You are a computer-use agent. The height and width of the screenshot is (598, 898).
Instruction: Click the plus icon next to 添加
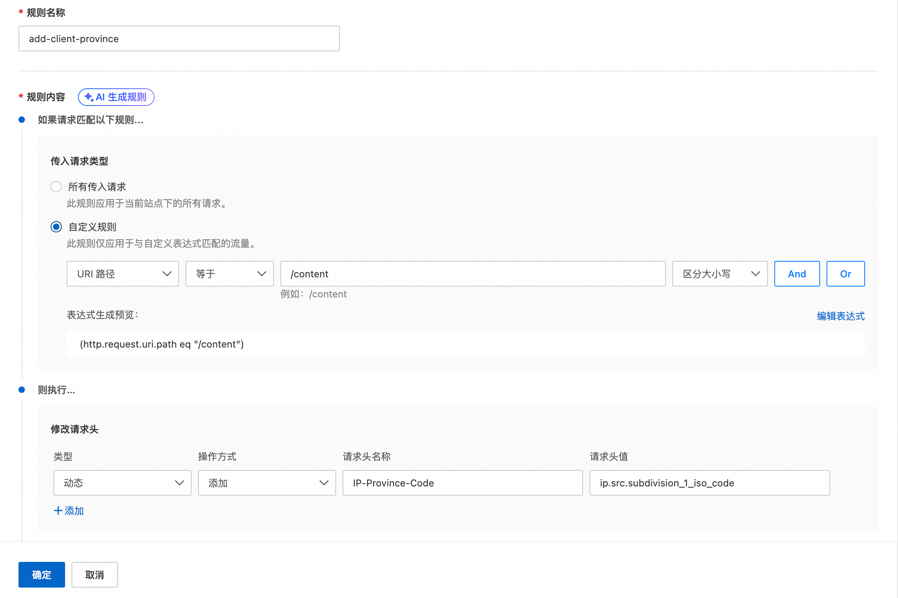click(x=58, y=511)
